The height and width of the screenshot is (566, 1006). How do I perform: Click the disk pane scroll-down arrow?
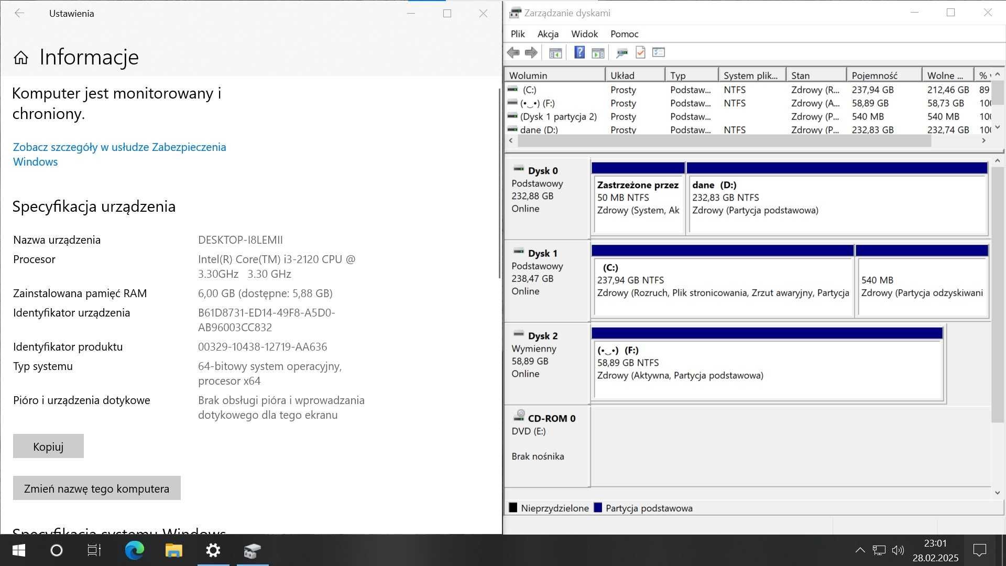(x=997, y=493)
